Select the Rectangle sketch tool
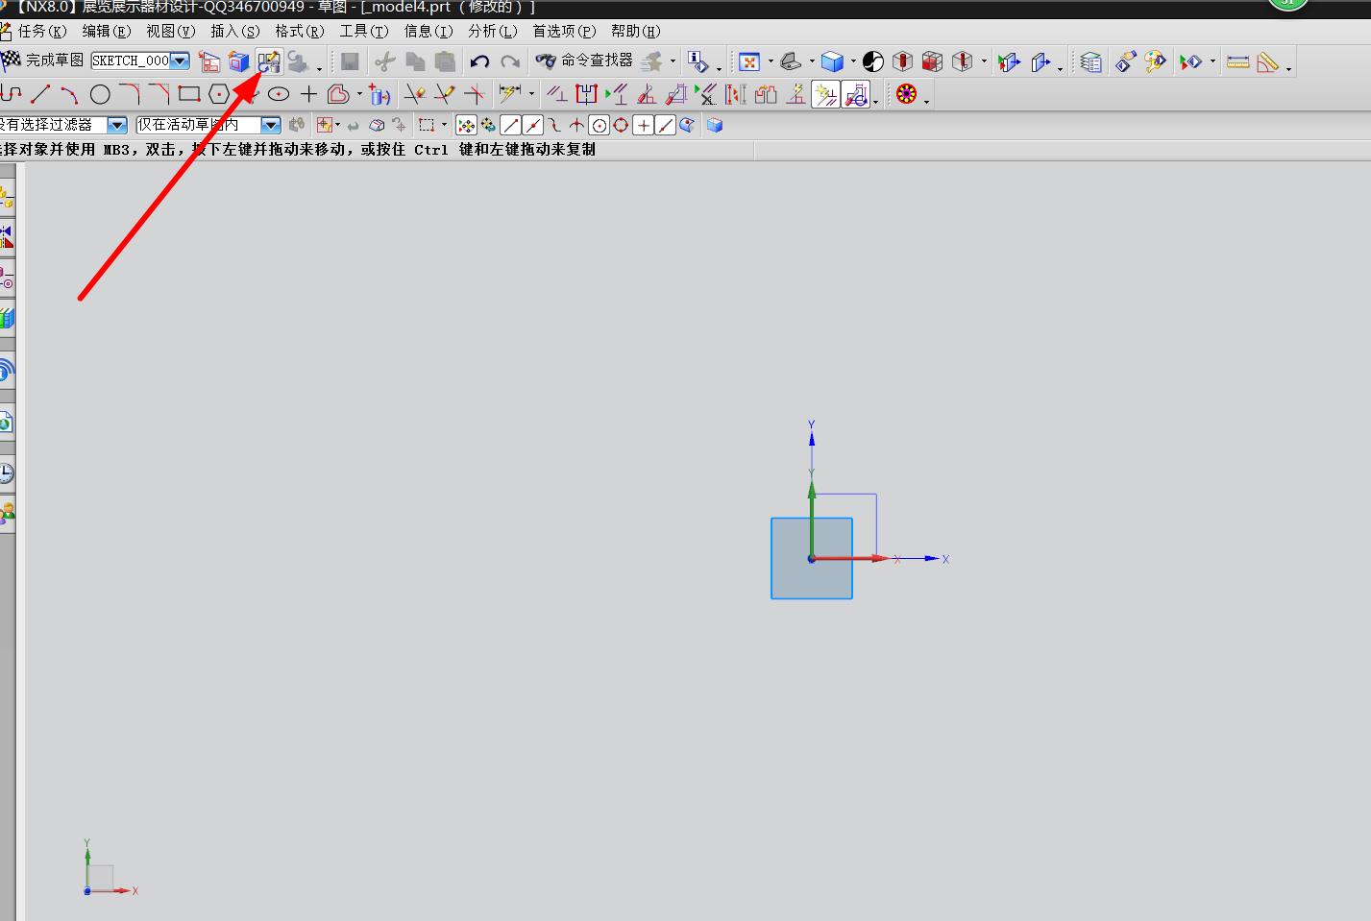1371x921 pixels. point(189,94)
